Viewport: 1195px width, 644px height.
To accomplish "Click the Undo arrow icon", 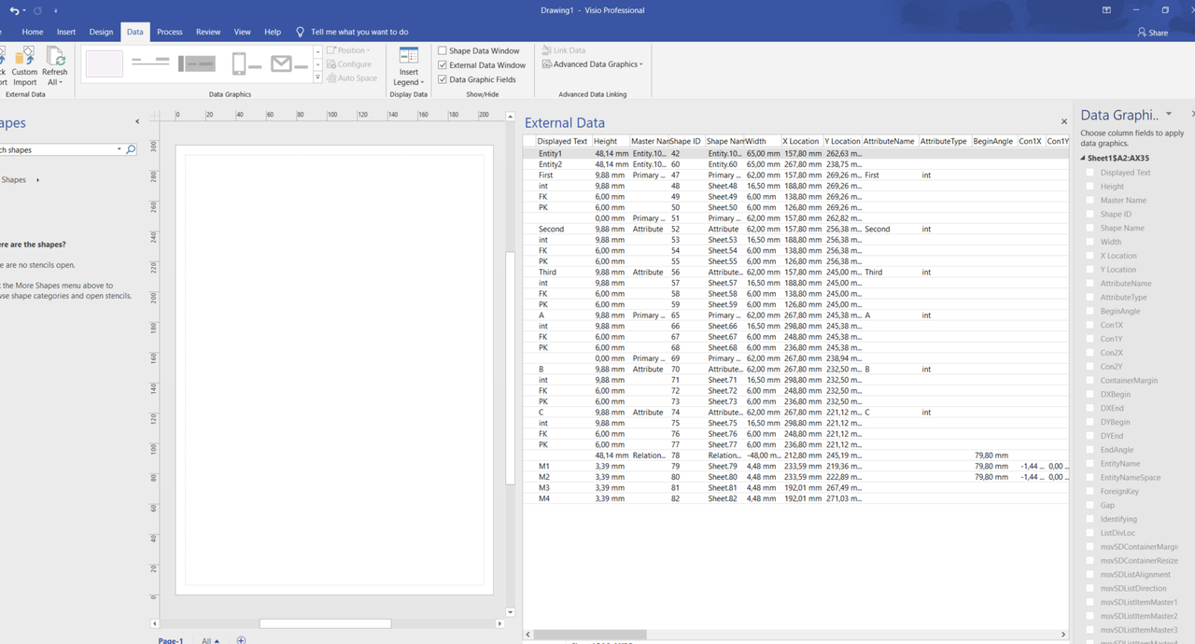I will [x=13, y=10].
